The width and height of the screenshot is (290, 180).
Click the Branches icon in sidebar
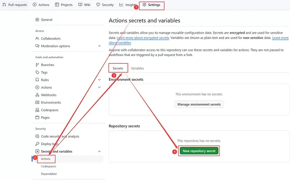37,65
